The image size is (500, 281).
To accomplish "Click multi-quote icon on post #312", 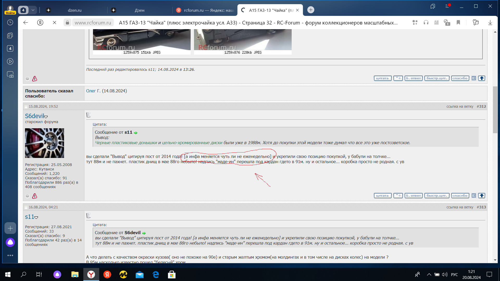I will coord(398,196).
